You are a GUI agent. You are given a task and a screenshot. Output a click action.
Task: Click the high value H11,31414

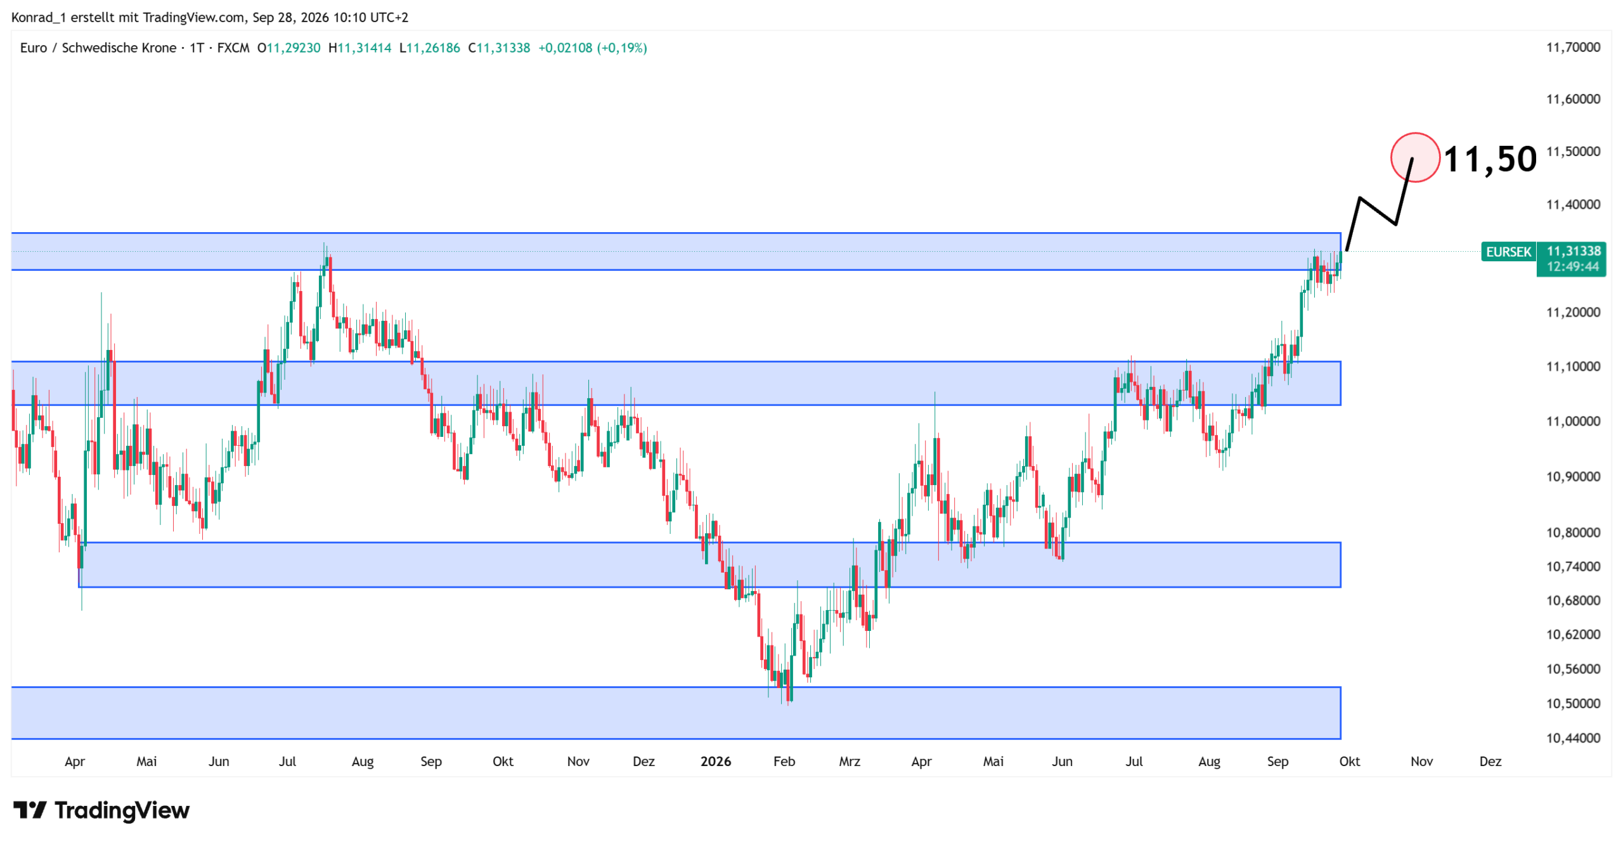[359, 48]
